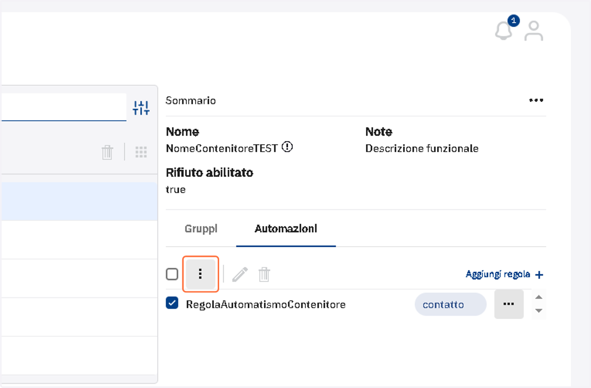Click the Rifiuto abilitato true value

[176, 190]
